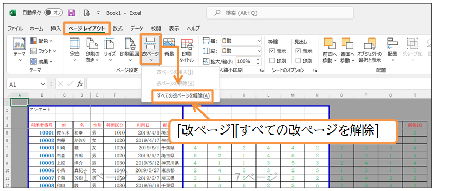The height and width of the screenshot is (191, 457).
Task: Open the シートのオプション dialog launcher
Action: [x=315, y=70]
